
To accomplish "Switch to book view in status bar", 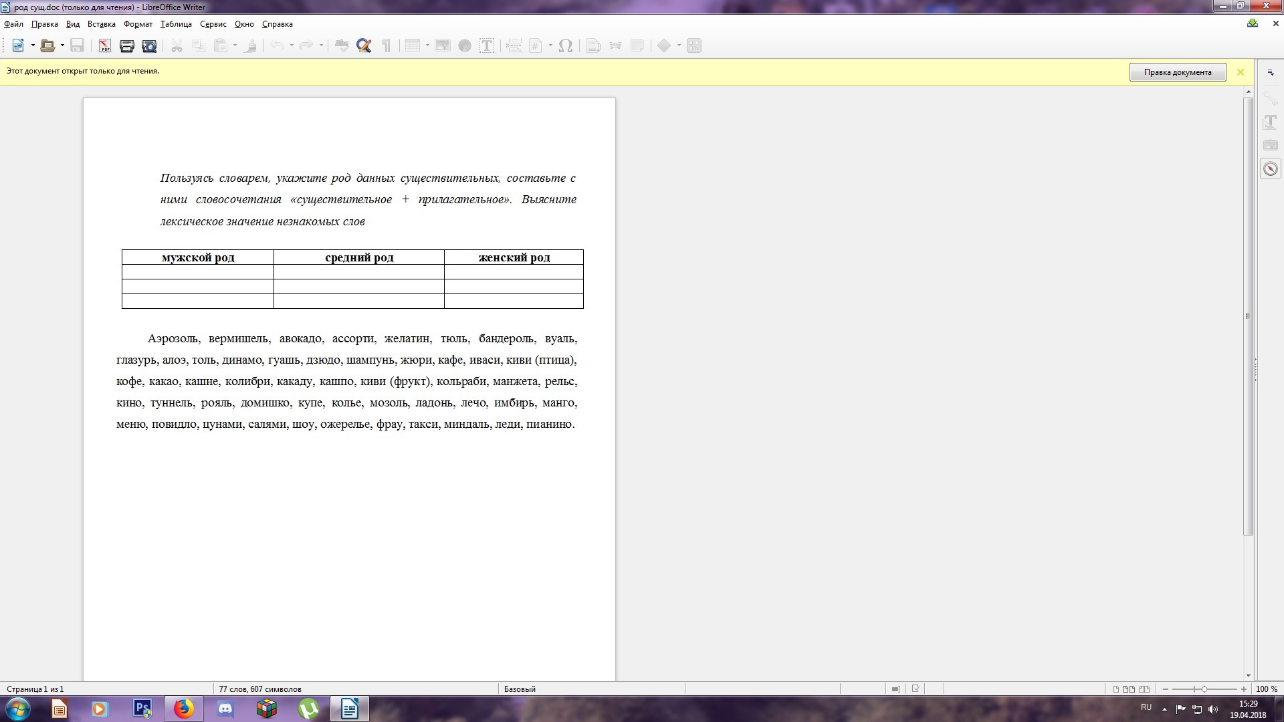I will tap(1144, 689).
